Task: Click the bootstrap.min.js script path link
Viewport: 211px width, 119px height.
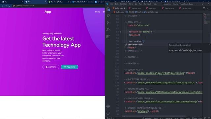Action: coord(166,83)
